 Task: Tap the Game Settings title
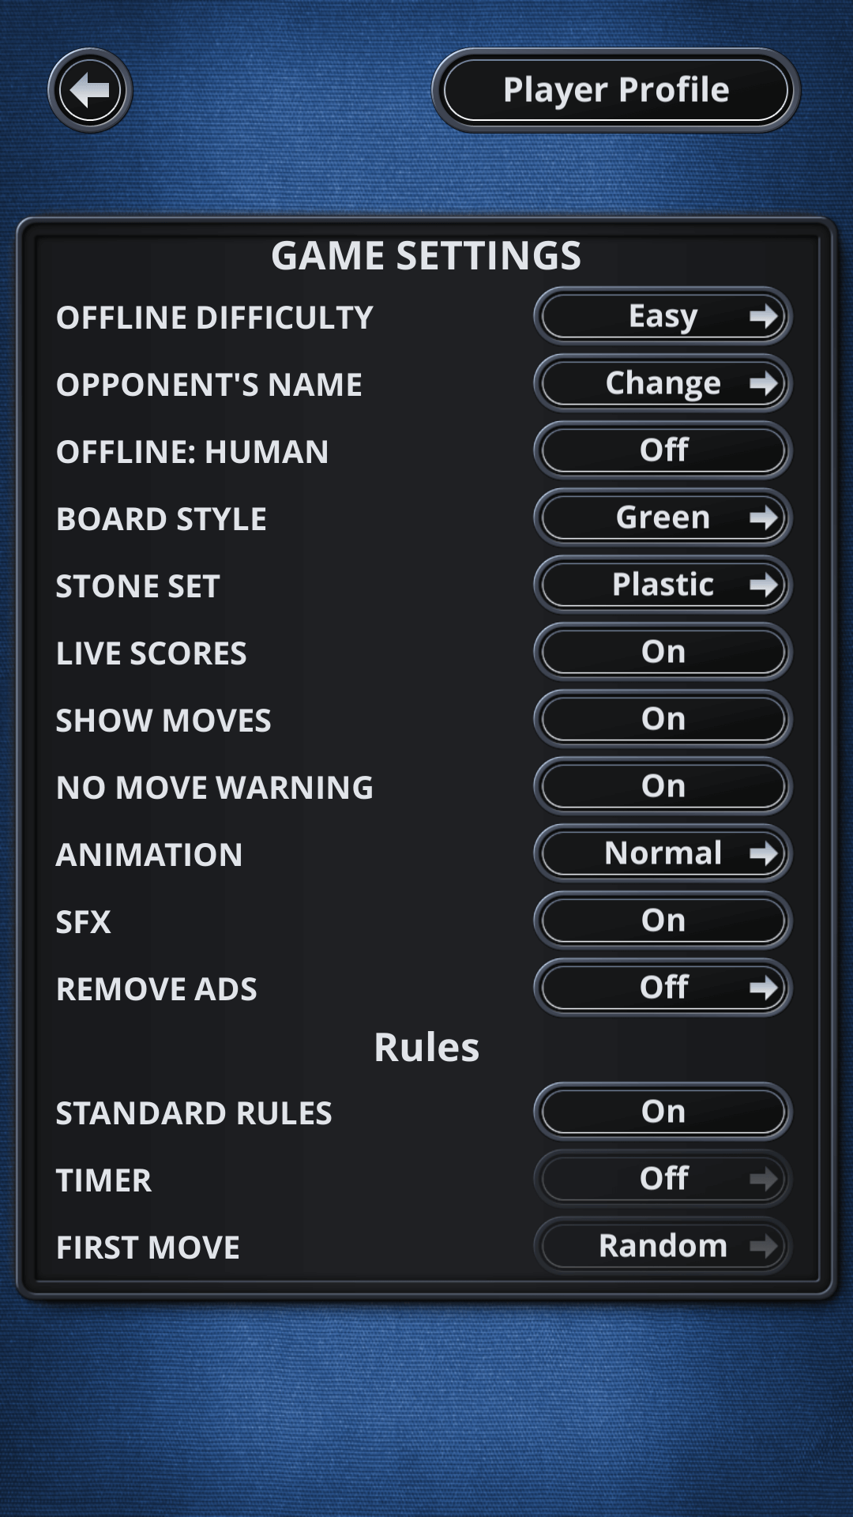(426, 256)
